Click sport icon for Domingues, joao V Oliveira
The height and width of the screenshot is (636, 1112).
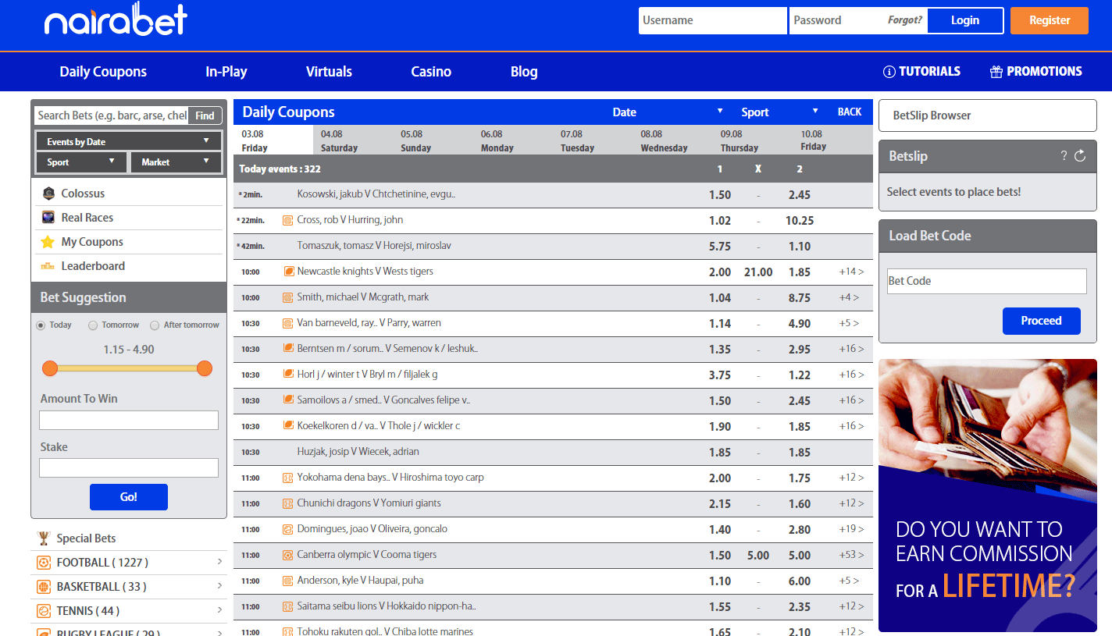point(287,529)
